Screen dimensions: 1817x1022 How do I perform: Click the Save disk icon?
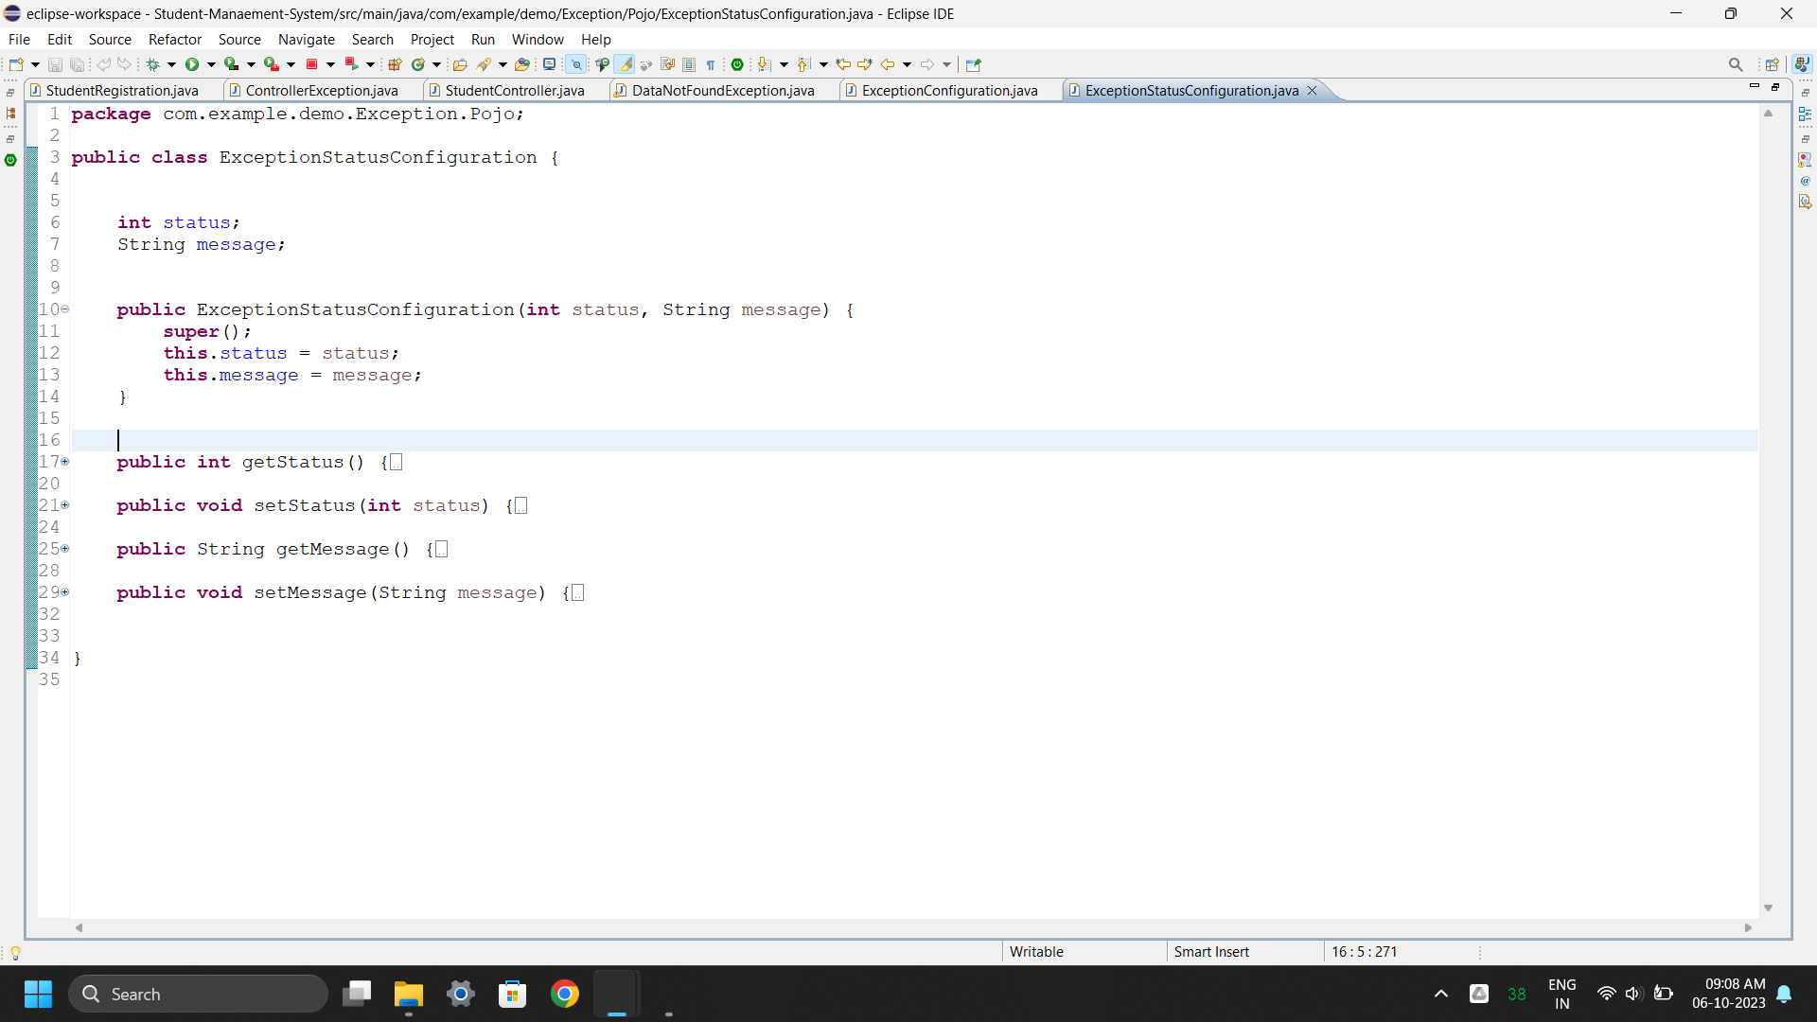pos(55,64)
